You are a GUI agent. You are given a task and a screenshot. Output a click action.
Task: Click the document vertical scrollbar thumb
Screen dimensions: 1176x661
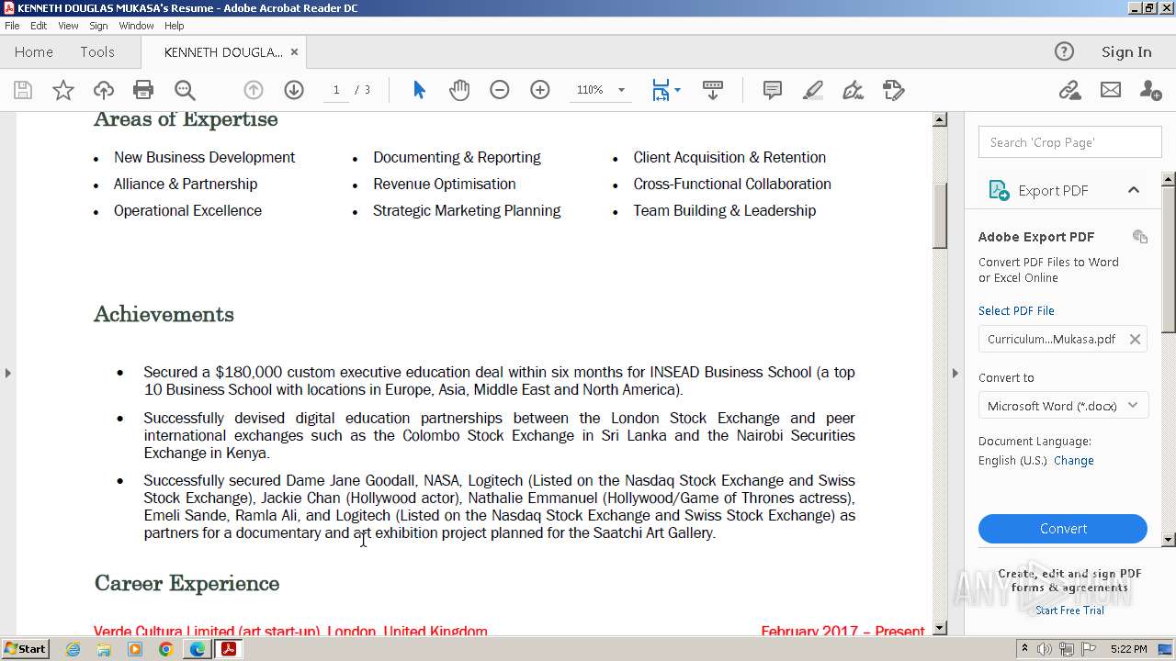[940, 216]
